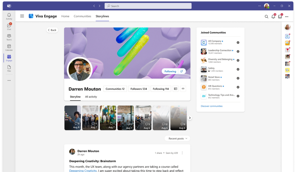The image size is (296, 172).
Task: Open Files in the Teams sidebar
Action: (x=9, y=68)
